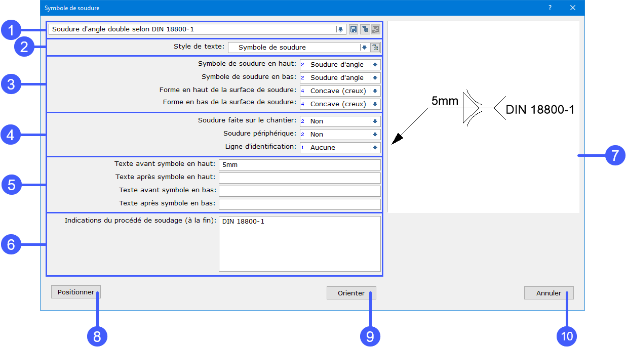Click the Positionner button
Viewport: 626px width, 347px height.
(x=76, y=292)
